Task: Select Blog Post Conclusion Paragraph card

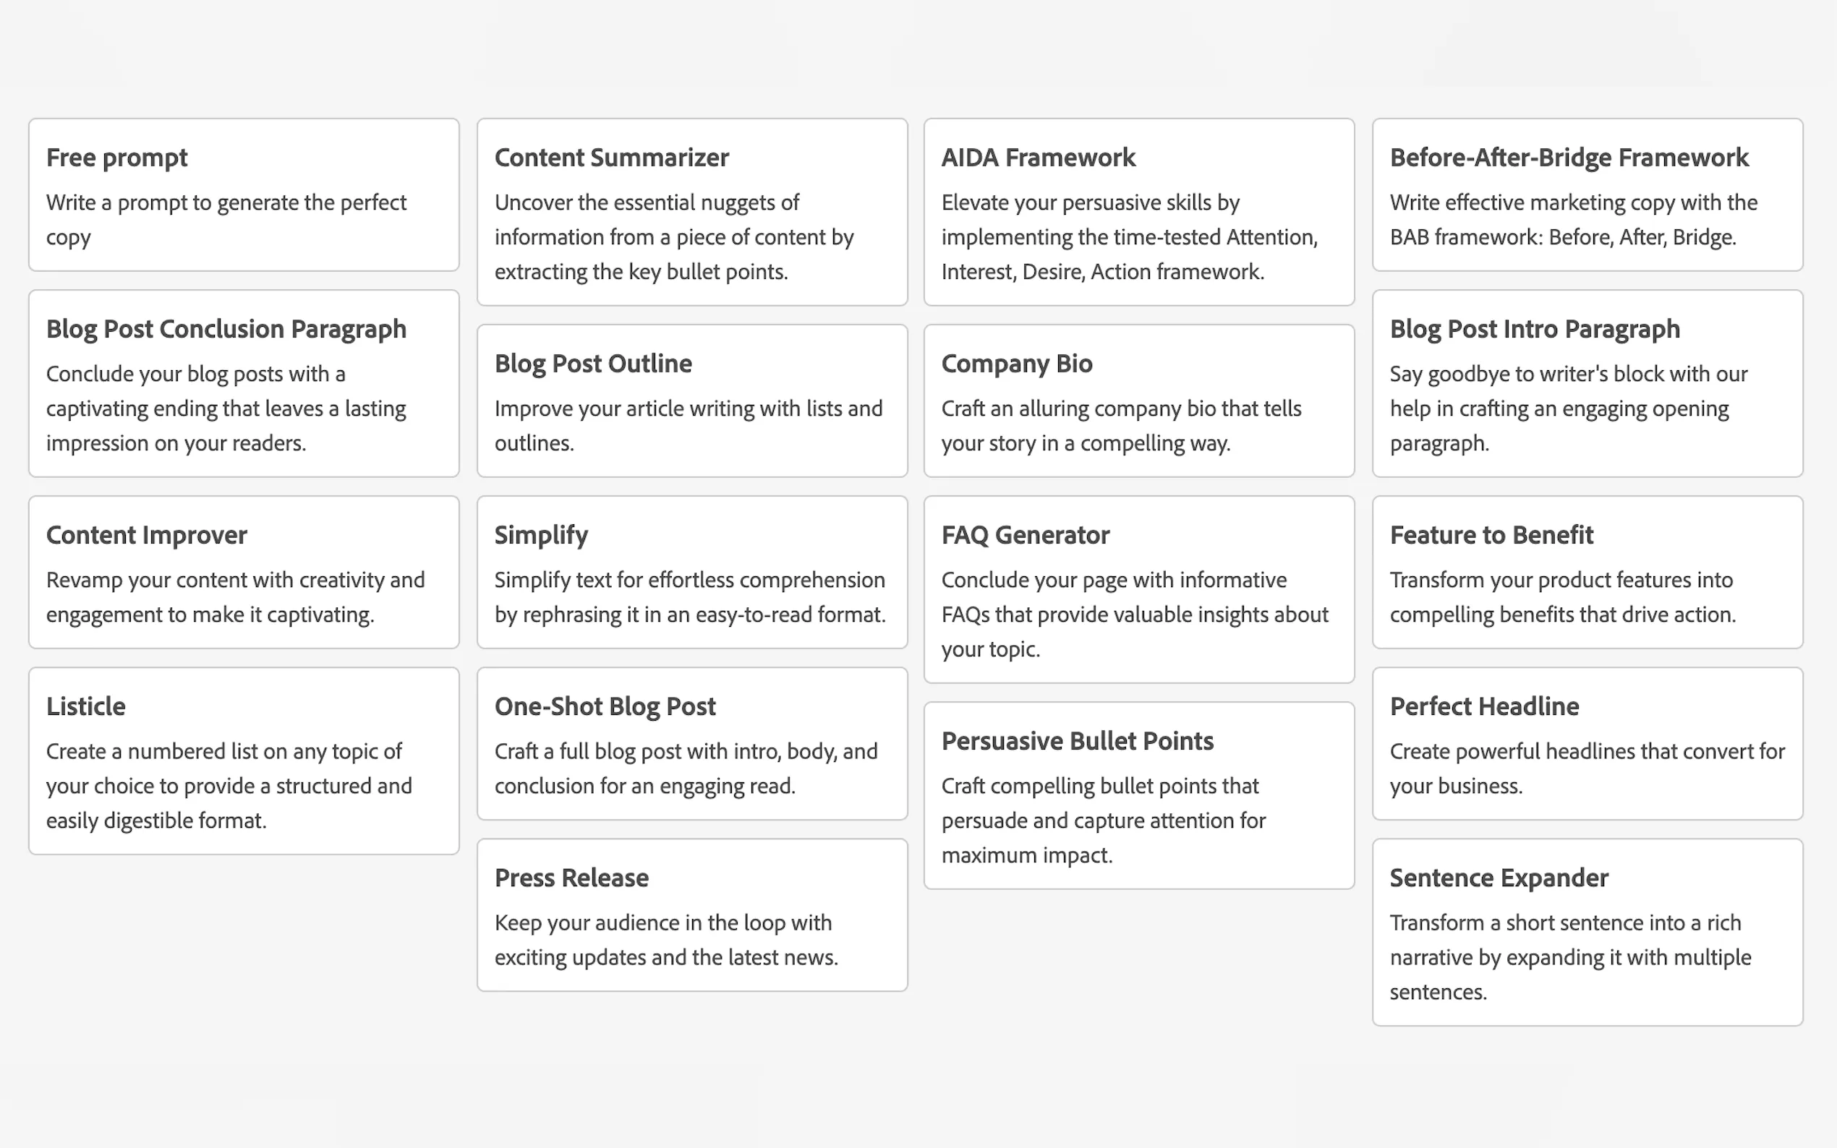Action: (243, 382)
